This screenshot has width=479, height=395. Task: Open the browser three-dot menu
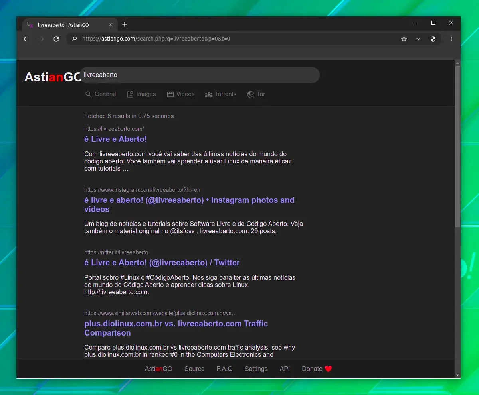pyautogui.click(x=451, y=39)
